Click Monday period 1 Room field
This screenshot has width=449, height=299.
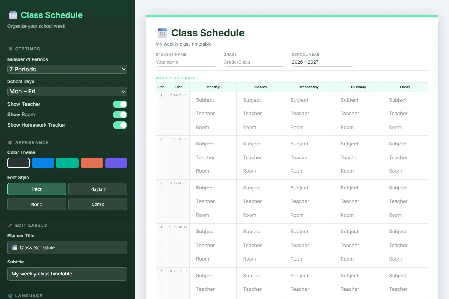[213, 127]
